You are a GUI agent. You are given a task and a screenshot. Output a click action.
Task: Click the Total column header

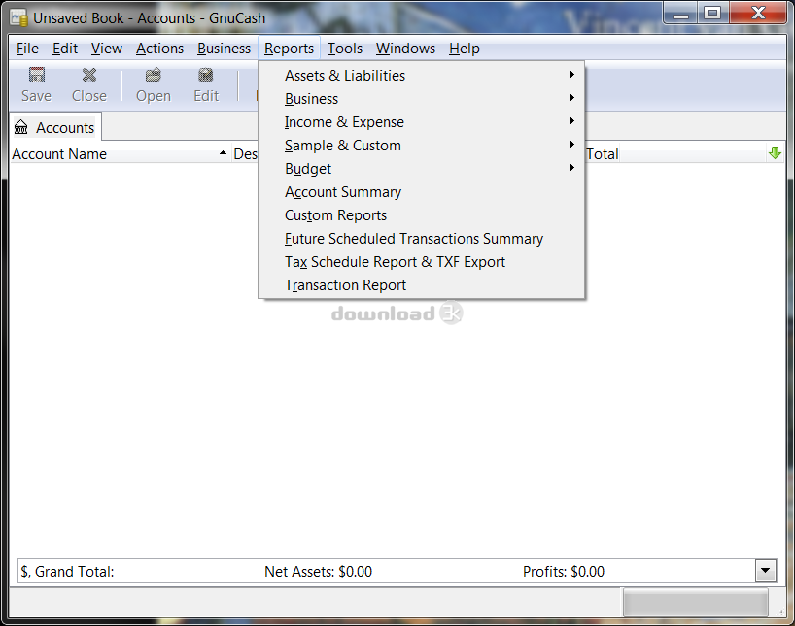pyautogui.click(x=602, y=153)
